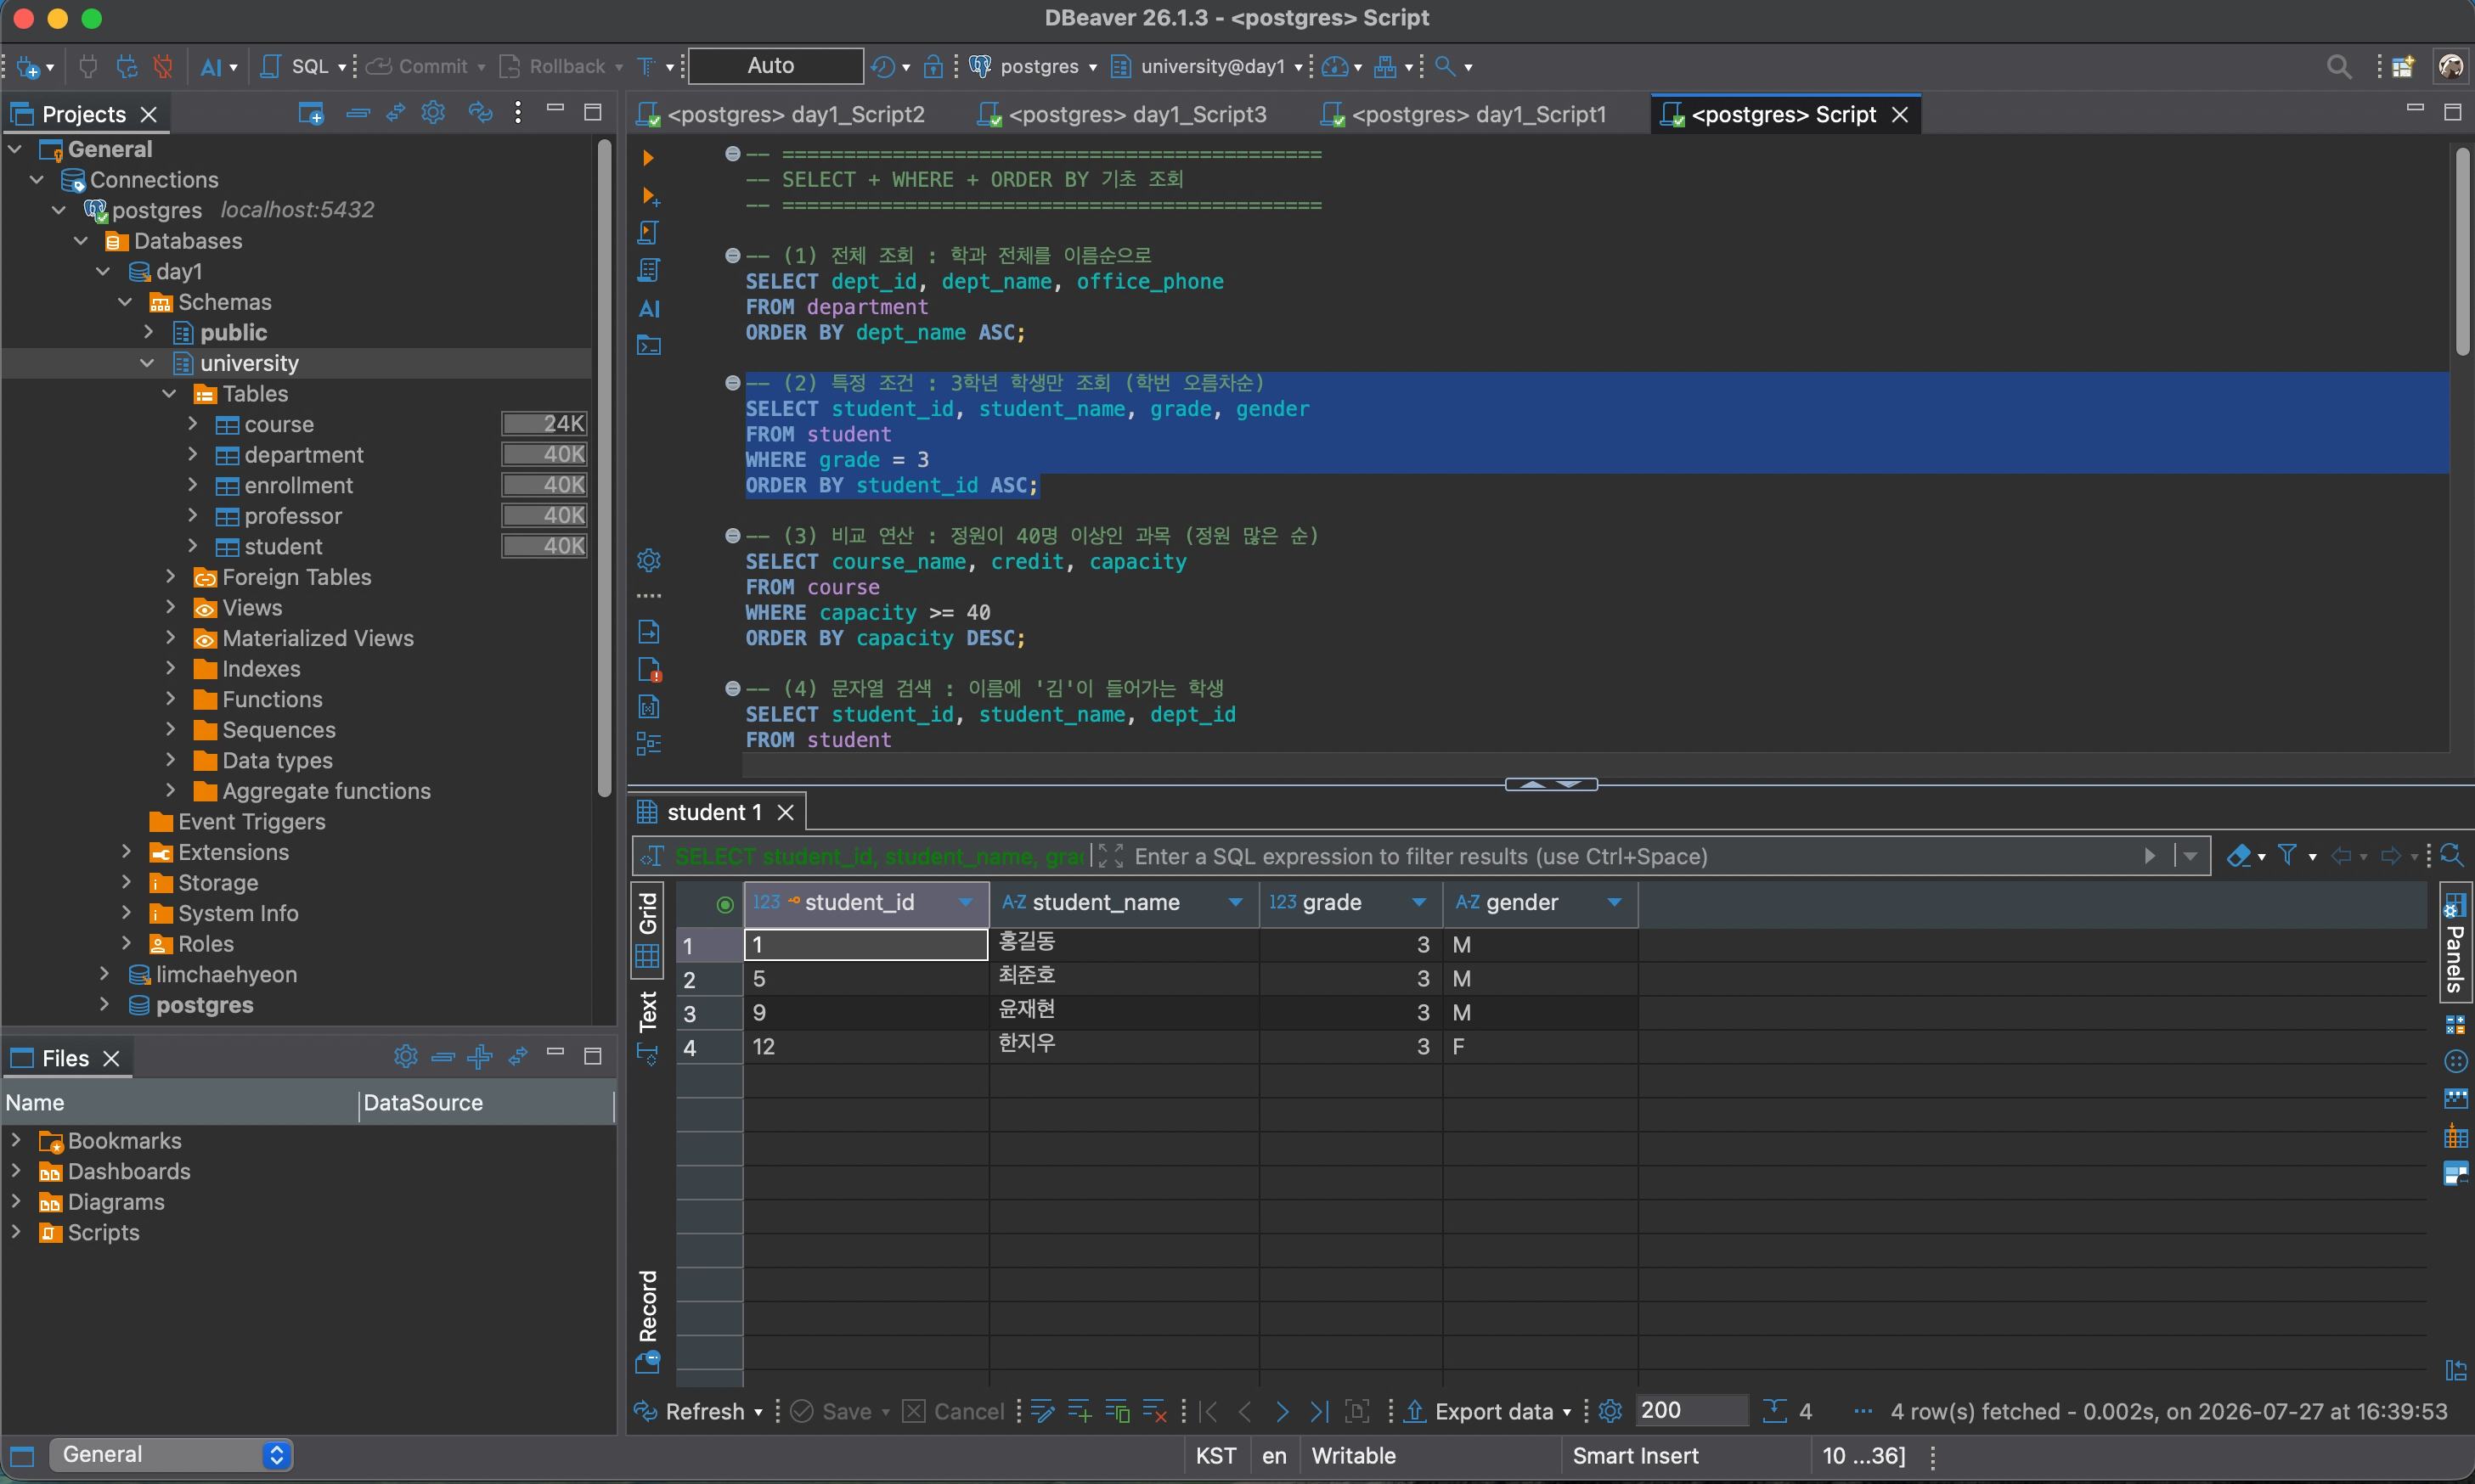Click the padlock read-only connection icon
Image resolution: width=2475 pixels, height=1484 pixels.
click(x=933, y=67)
